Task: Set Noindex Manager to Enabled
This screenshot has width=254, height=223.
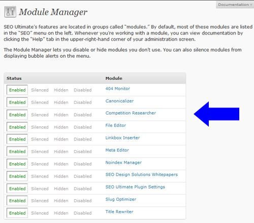Action: pos(17,164)
